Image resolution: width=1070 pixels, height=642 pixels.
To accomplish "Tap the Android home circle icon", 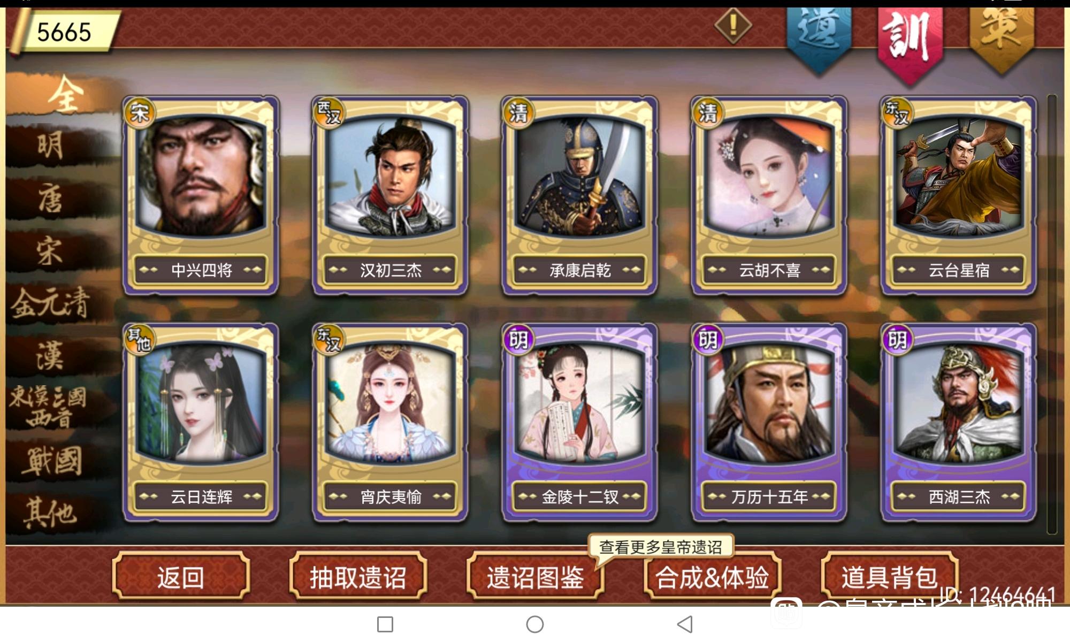I will click(x=534, y=624).
